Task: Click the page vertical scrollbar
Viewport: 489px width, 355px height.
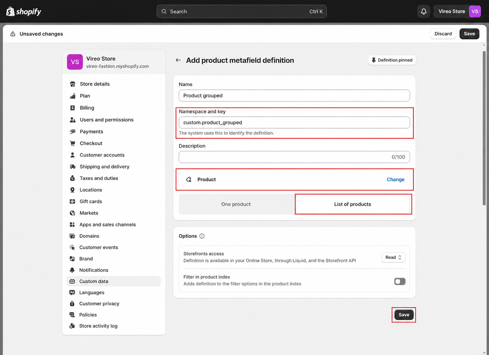Action: 484,128
